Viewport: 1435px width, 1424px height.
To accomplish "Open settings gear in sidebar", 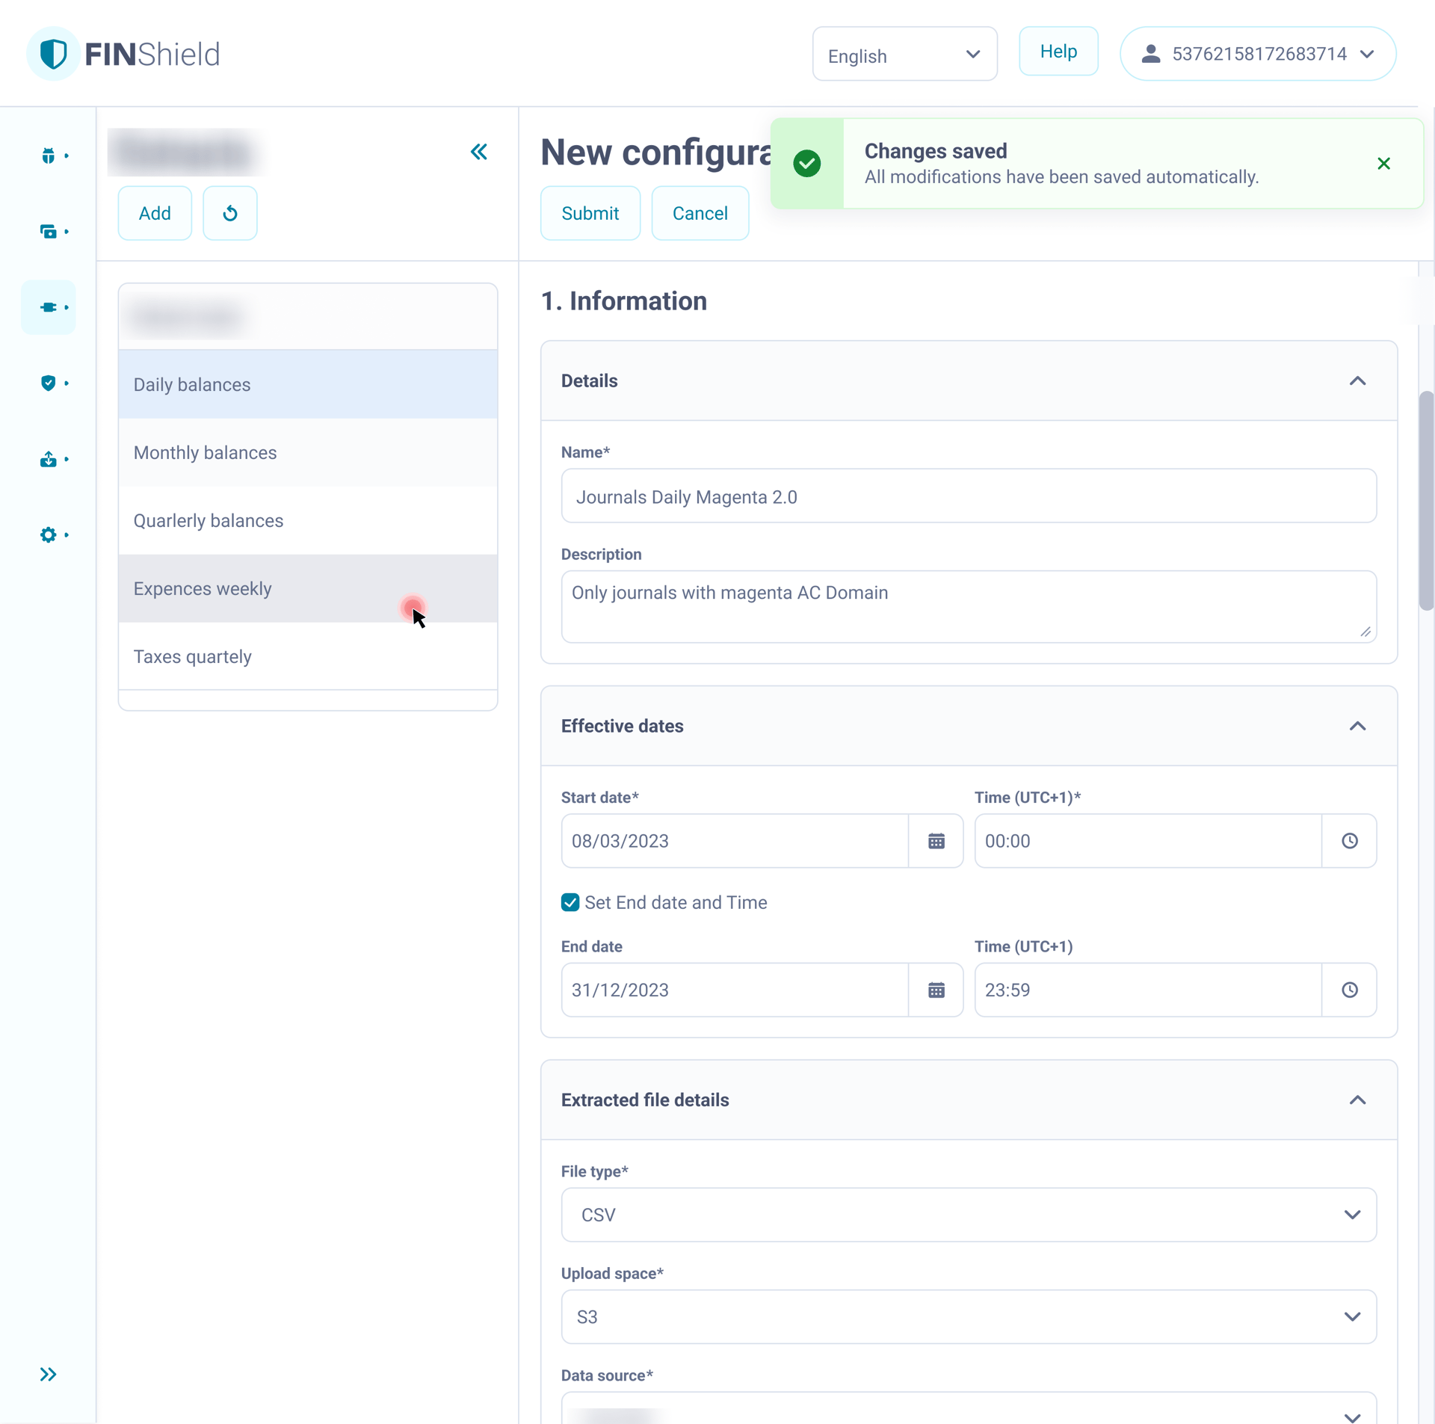I will (x=49, y=534).
